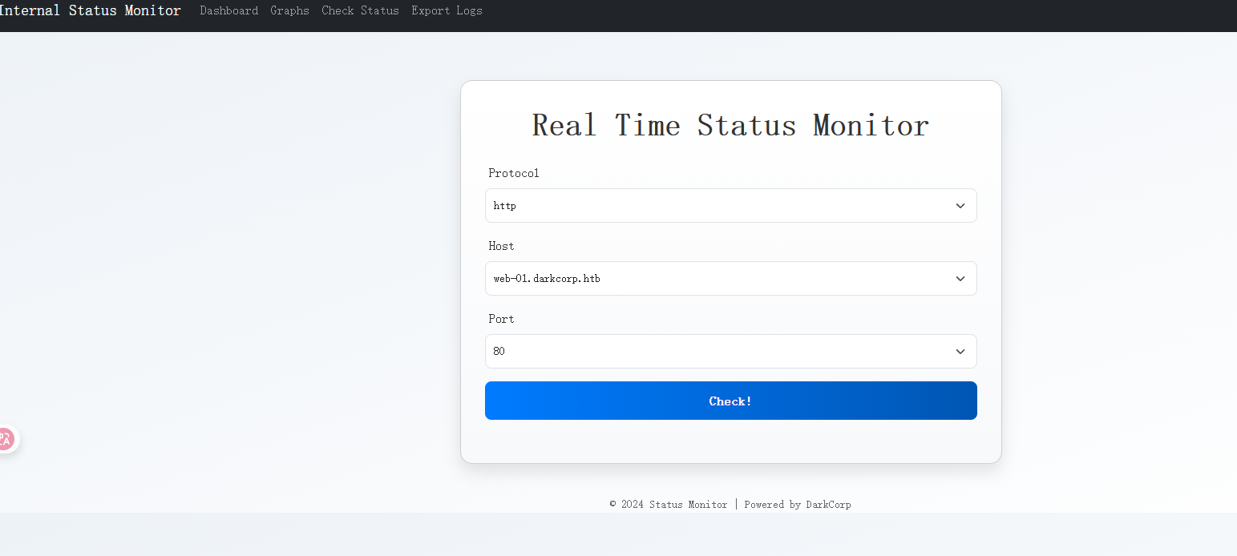Screen dimensions: 1237x556
Task: Click the pink translate floating icon
Action: tap(6, 439)
